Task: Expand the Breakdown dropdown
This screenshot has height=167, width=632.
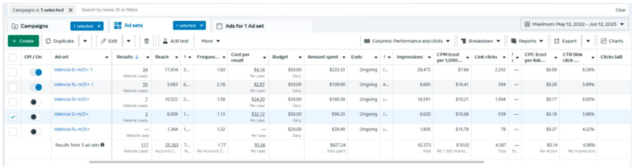Action: [480, 41]
